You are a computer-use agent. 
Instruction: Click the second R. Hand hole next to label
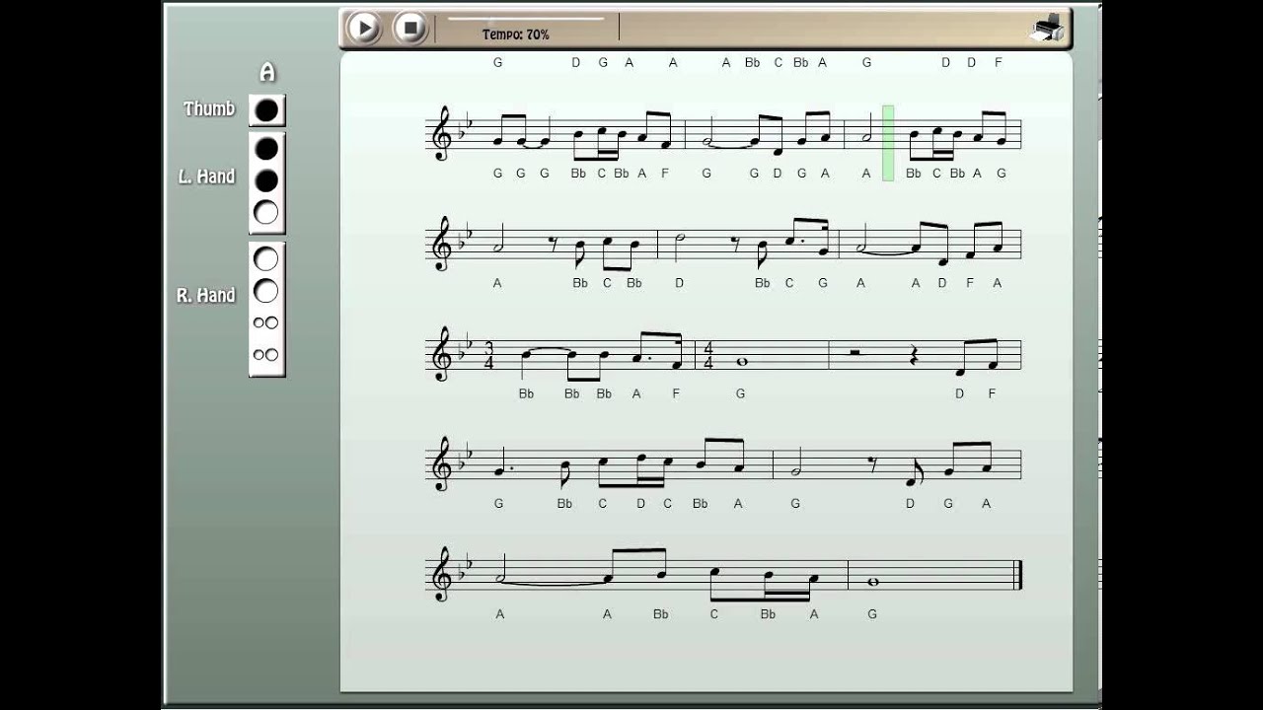pos(266,291)
